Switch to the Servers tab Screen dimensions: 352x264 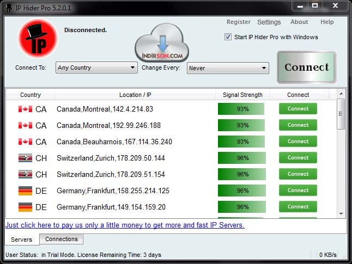click(x=22, y=240)
